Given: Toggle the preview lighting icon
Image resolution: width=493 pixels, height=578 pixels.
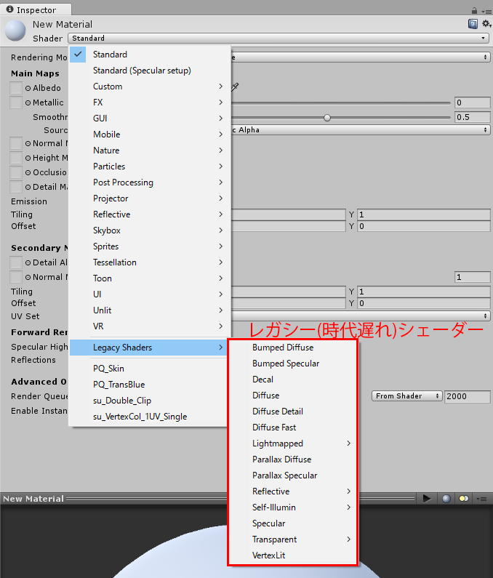Looking at the screenshot, I should 464,499.
